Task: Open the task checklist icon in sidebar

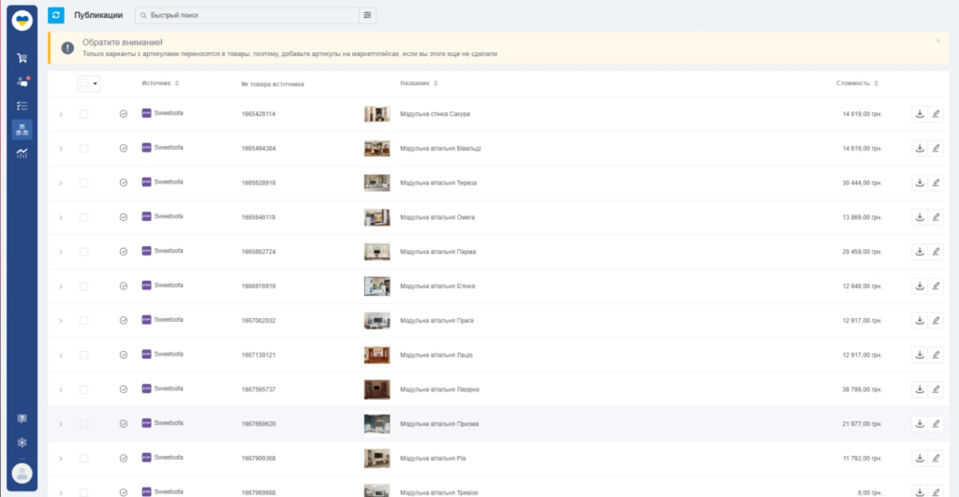Action: click(22, 106)
